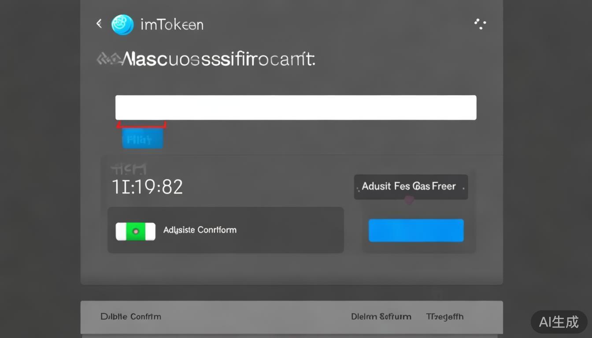Viewport: 592px width, 338px height.
Task: Click the faded label above "1I:19:82"
Action: point(128,169)
